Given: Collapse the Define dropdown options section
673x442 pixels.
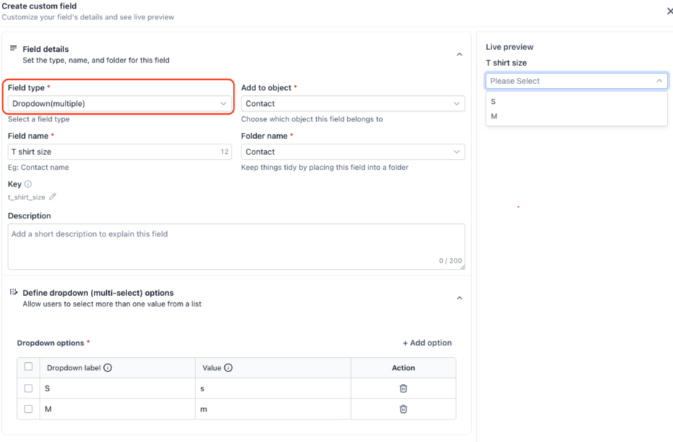Looking at the screenshot, I should pyautogui.click(x=459, y=298).
